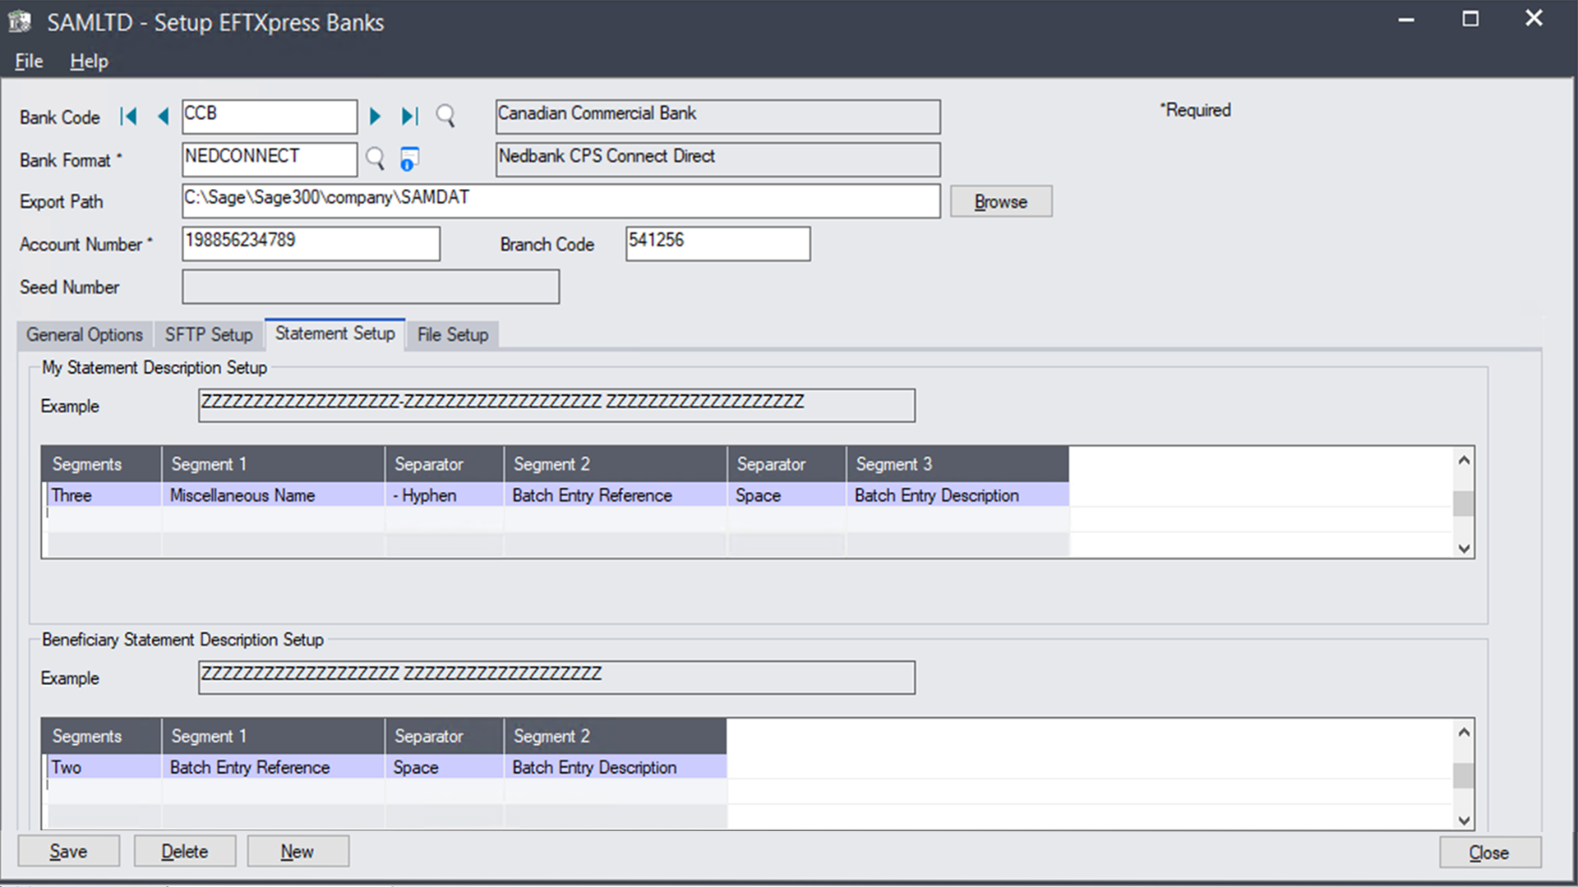Navigate to the next bank record

click(x=376, y=116)
